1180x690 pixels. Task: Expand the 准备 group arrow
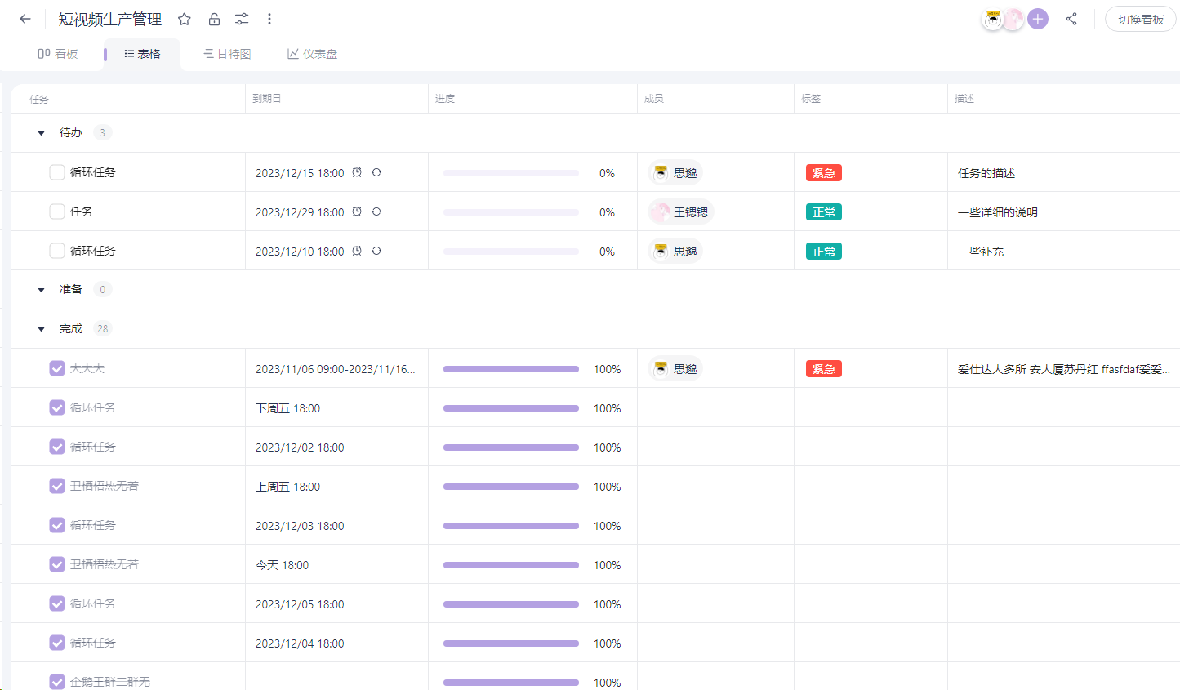click(x=42, y=290)
